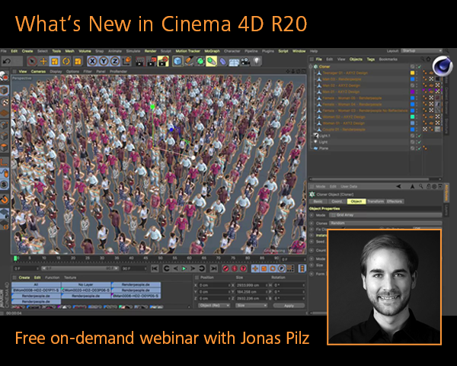457x366 pixels.
Task: Switch to the Effectors attribute tab
Action: point(395,201)
